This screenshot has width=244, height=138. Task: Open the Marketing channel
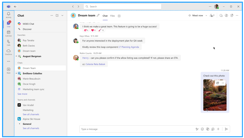[x=28, y=110]
